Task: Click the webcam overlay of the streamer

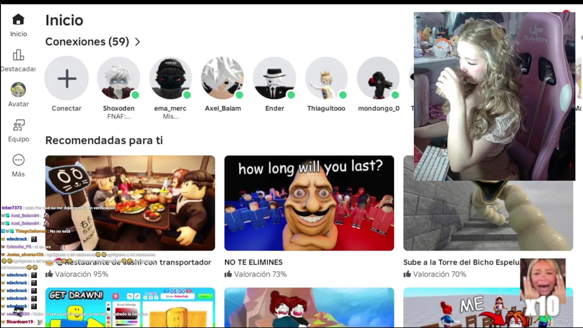Action: (x=495, y=97)
